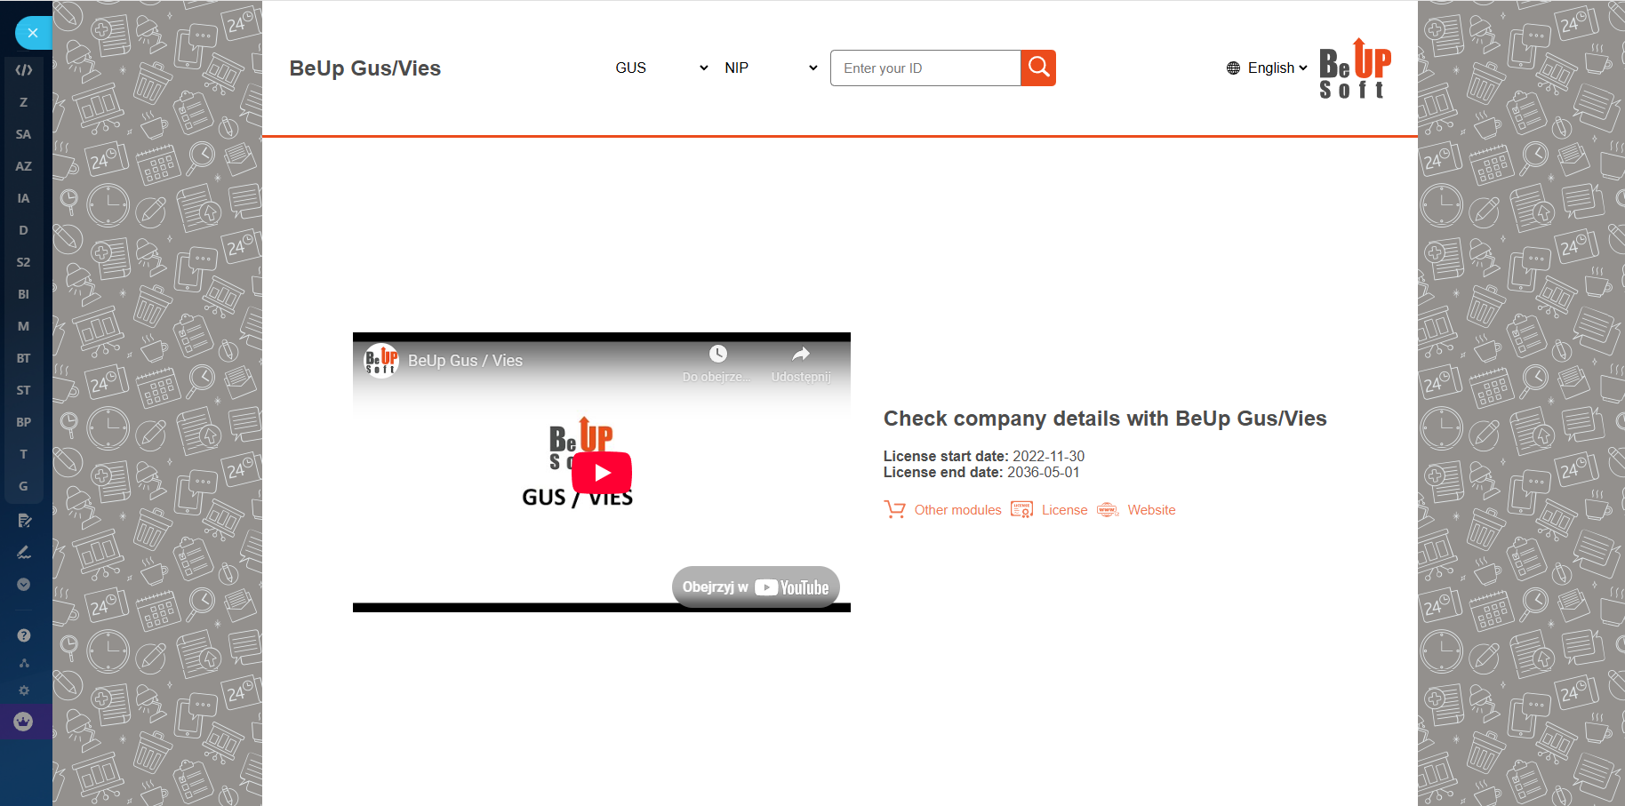The width and height of the screenshot is (1625, 806).
Task: Open the settings gear in sidebar
Action: pos(24,690)
